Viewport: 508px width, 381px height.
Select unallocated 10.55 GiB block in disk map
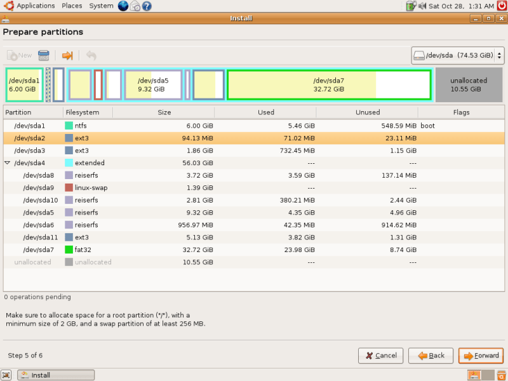click(469, 85)
